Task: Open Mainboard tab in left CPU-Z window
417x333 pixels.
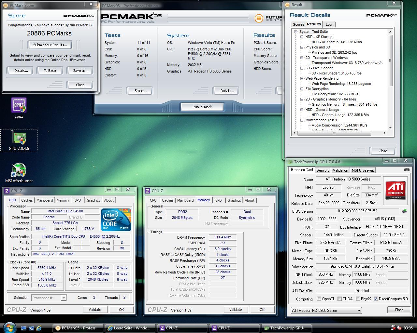Action: (45, 200)
